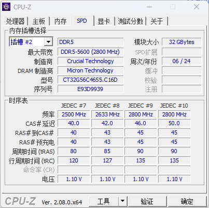Switch to the 主板 tab
The image size is (209, 208).
click(x=39, y=21)
